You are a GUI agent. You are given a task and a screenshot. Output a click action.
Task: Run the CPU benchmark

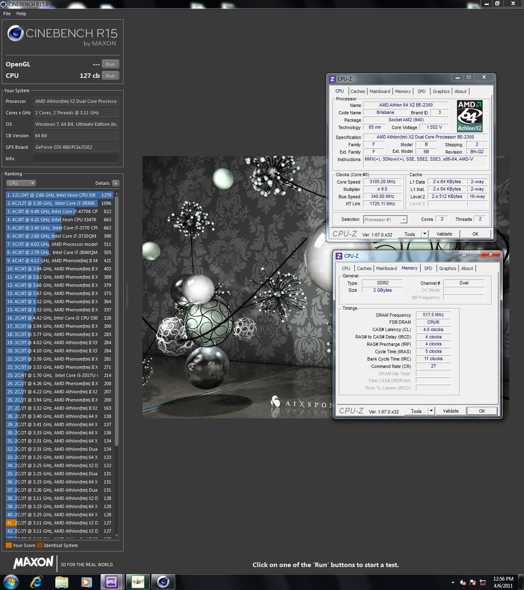(x=111, y=76)
